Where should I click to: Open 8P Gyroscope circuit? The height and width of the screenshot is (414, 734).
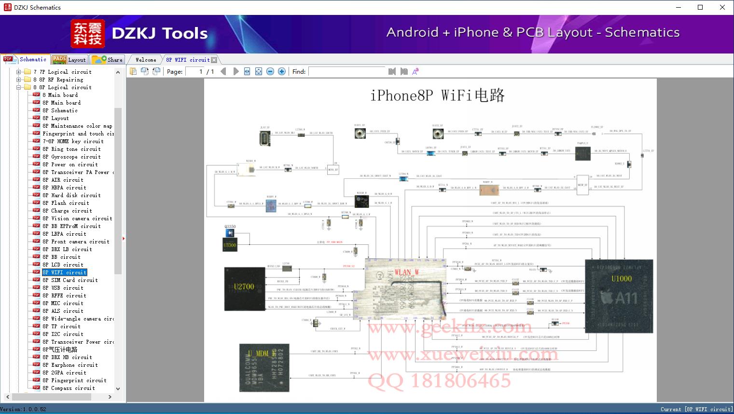click(71, 157)
